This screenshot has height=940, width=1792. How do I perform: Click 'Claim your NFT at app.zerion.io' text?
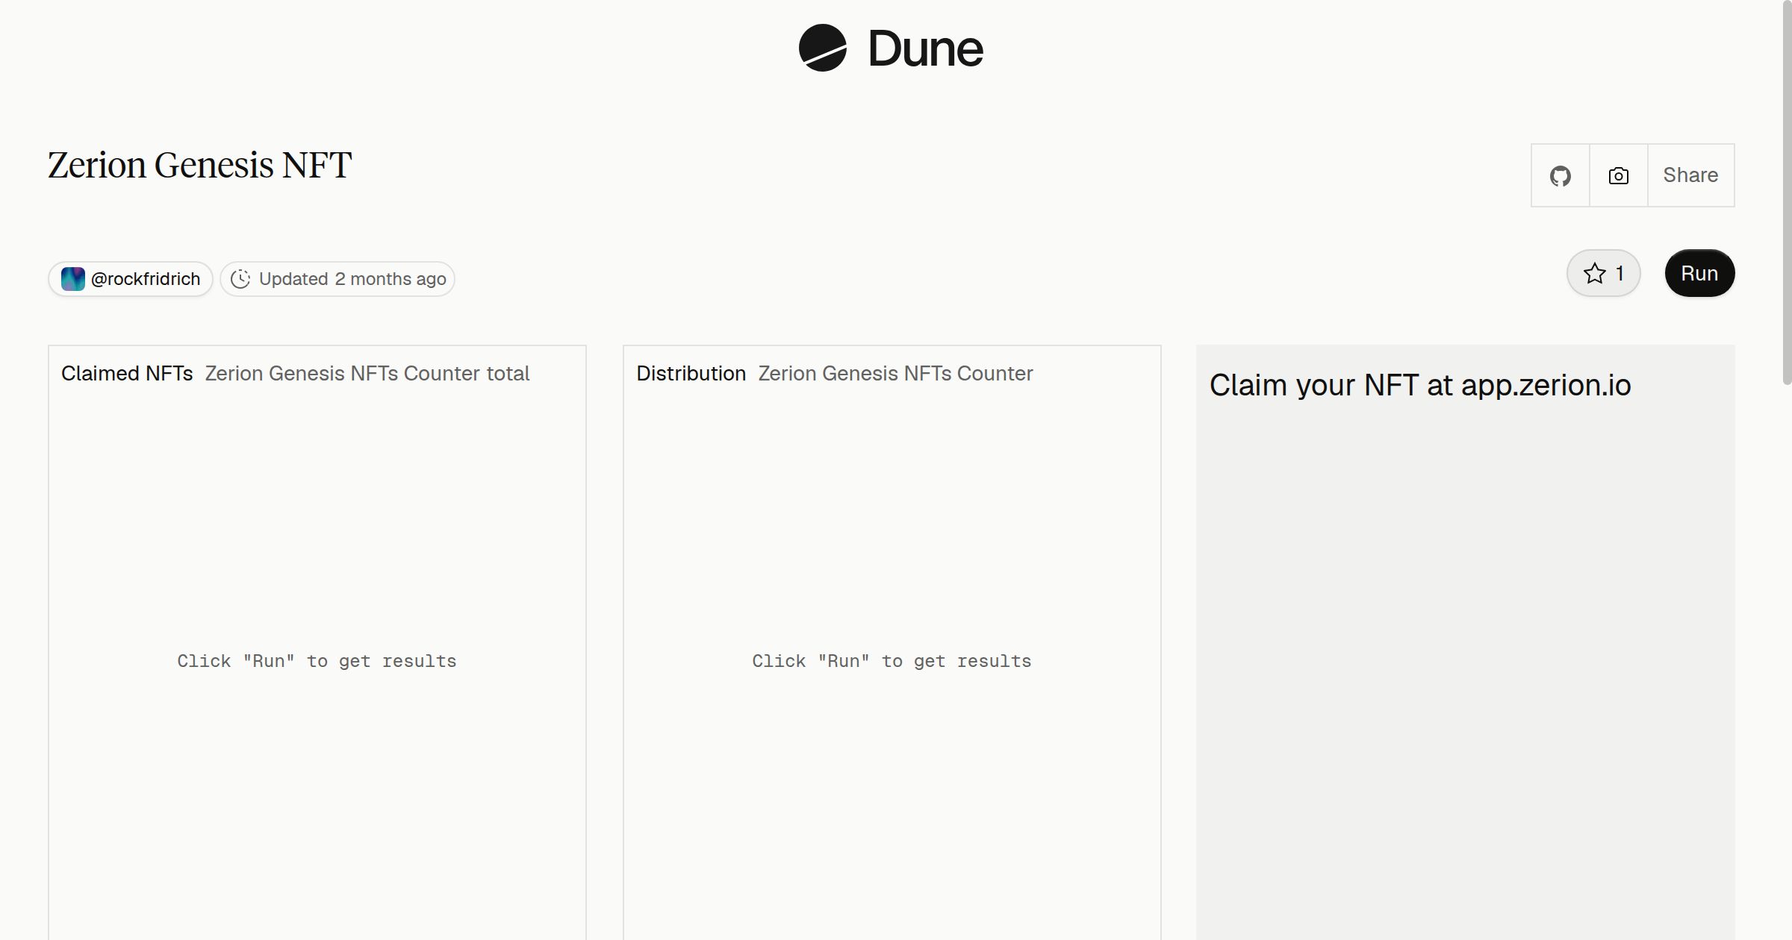(1420, 386)
